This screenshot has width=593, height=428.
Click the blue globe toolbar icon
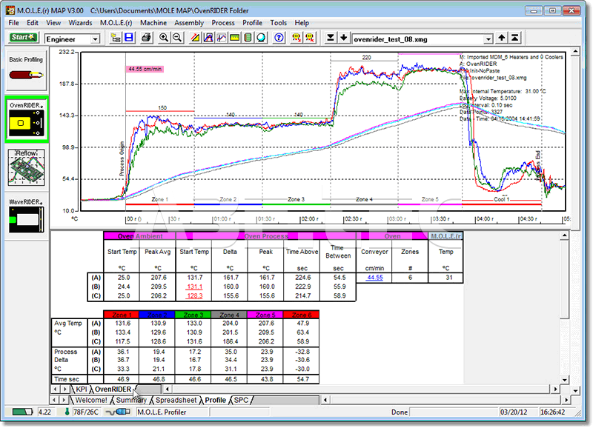click(261, 38)
